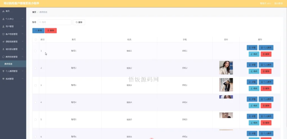Click the 系统管理 sidebar icon
Viewport: 287px width, 139px height.
point(3,79)
